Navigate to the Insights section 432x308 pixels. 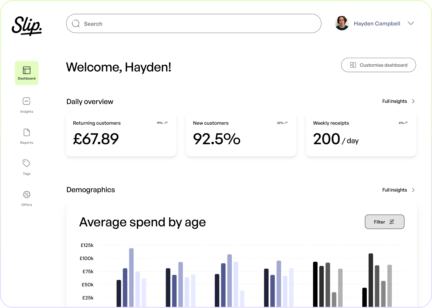point(27,105)
